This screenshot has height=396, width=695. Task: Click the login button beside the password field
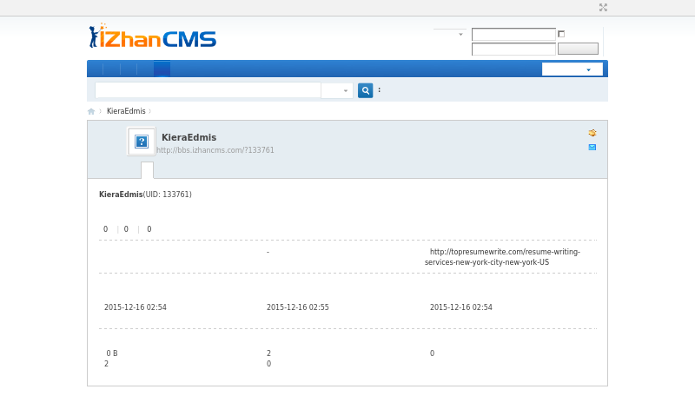tap(578, 49)
